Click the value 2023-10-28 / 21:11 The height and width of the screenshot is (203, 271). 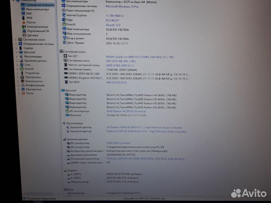pyautogui.click(x=117, y=43)
